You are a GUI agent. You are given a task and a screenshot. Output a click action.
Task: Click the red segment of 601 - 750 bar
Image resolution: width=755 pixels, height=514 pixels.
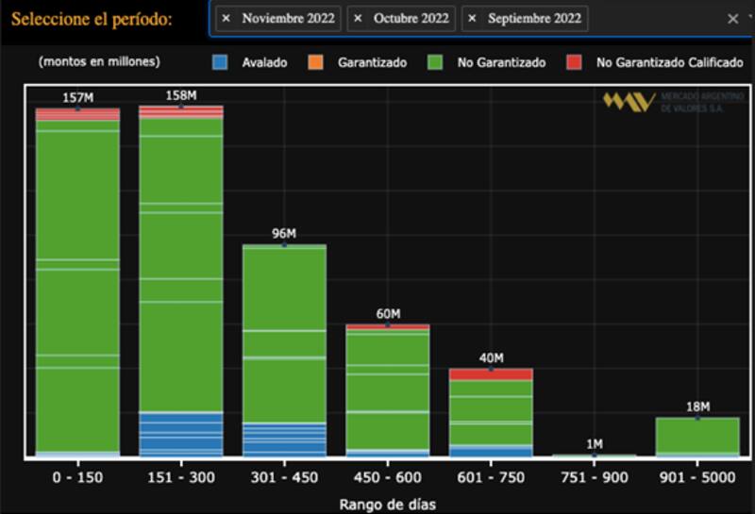click(x=491, y=374)
